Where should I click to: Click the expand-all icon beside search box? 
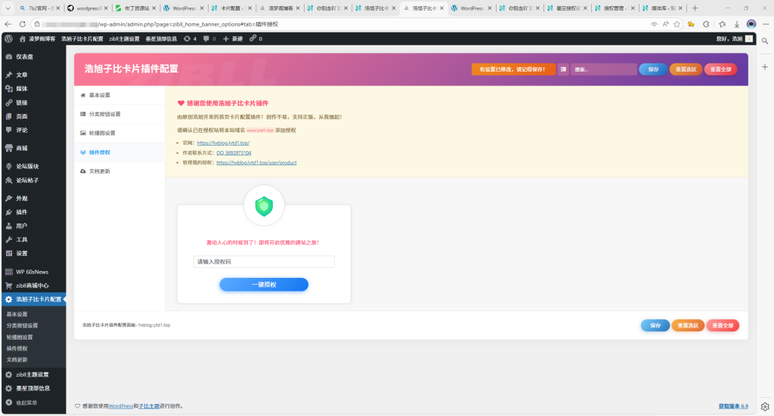(x=563, y=69)
